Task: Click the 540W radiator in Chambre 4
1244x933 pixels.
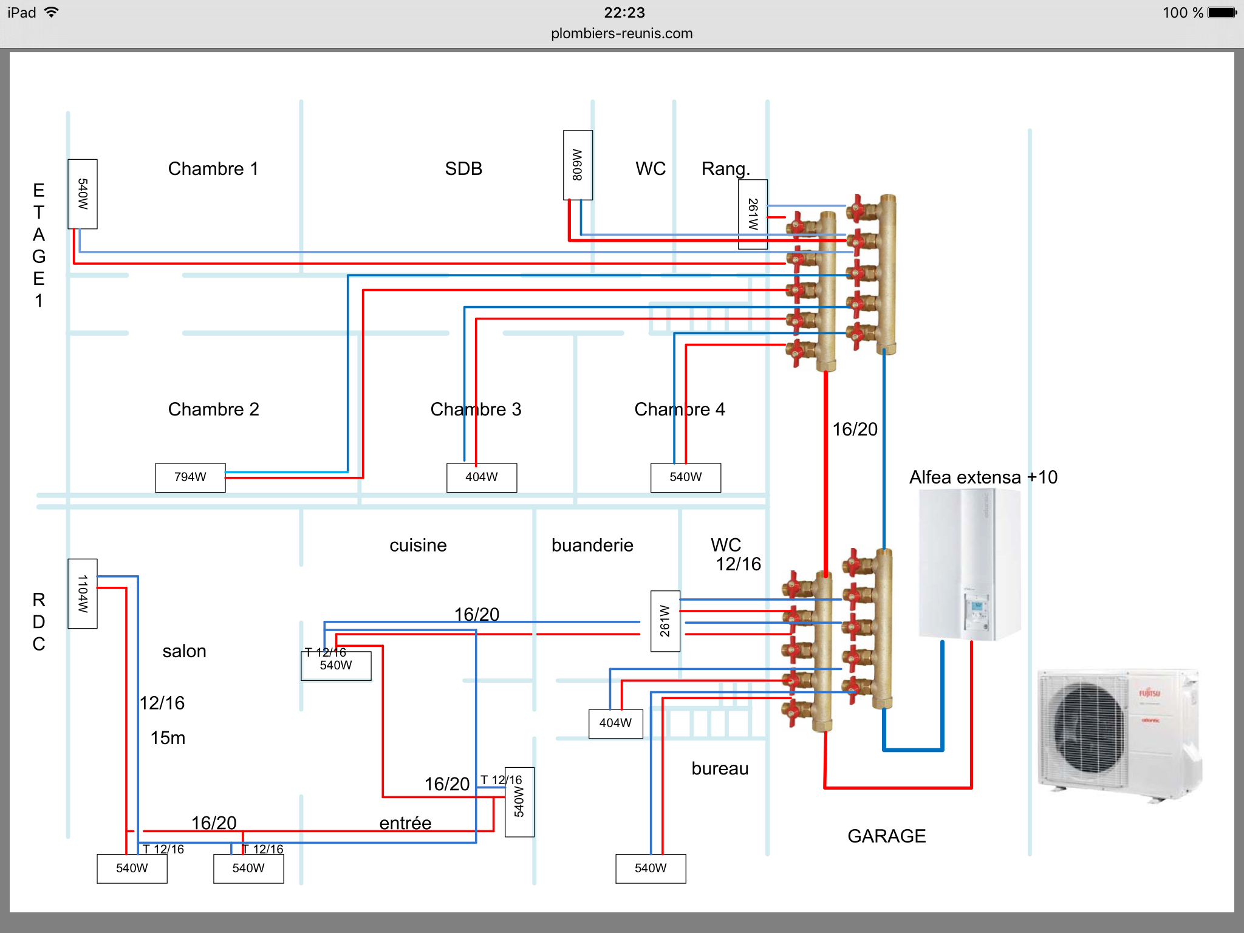Action: pos(686,477)
